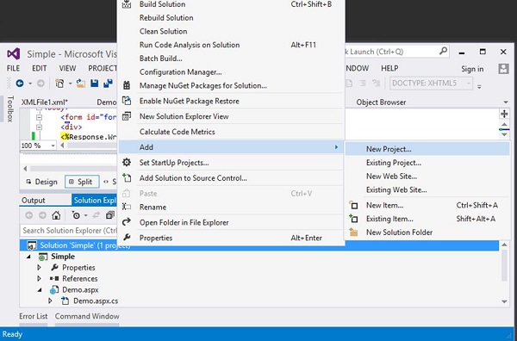Open the FILE menu
The width and height of the screenshot is (517, 341).
tap(13, 68)
